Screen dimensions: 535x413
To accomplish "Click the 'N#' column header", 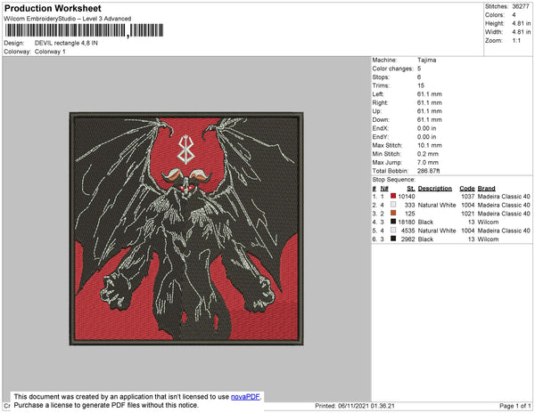I will 384,189.
